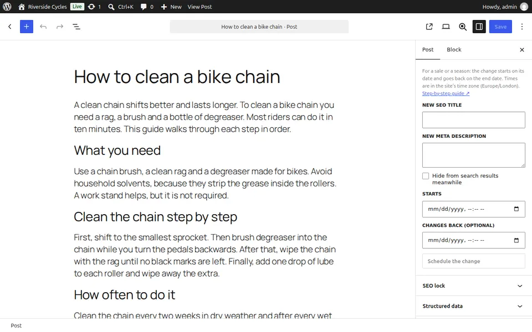Click the Changes Back date field

tap(473, 240)
